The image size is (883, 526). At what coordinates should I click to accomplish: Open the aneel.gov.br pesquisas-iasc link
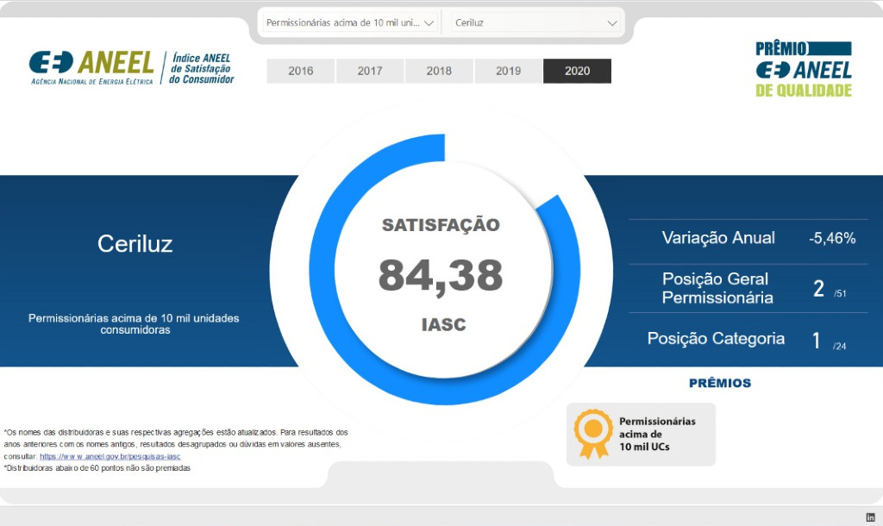click(110, 456)
